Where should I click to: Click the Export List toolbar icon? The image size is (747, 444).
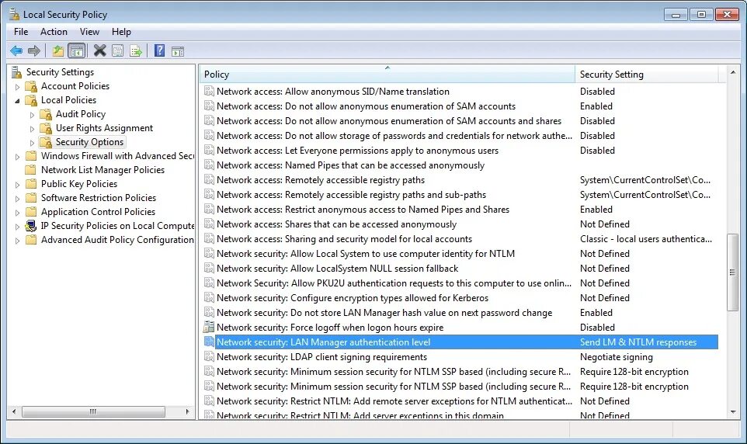coord(136,50)
